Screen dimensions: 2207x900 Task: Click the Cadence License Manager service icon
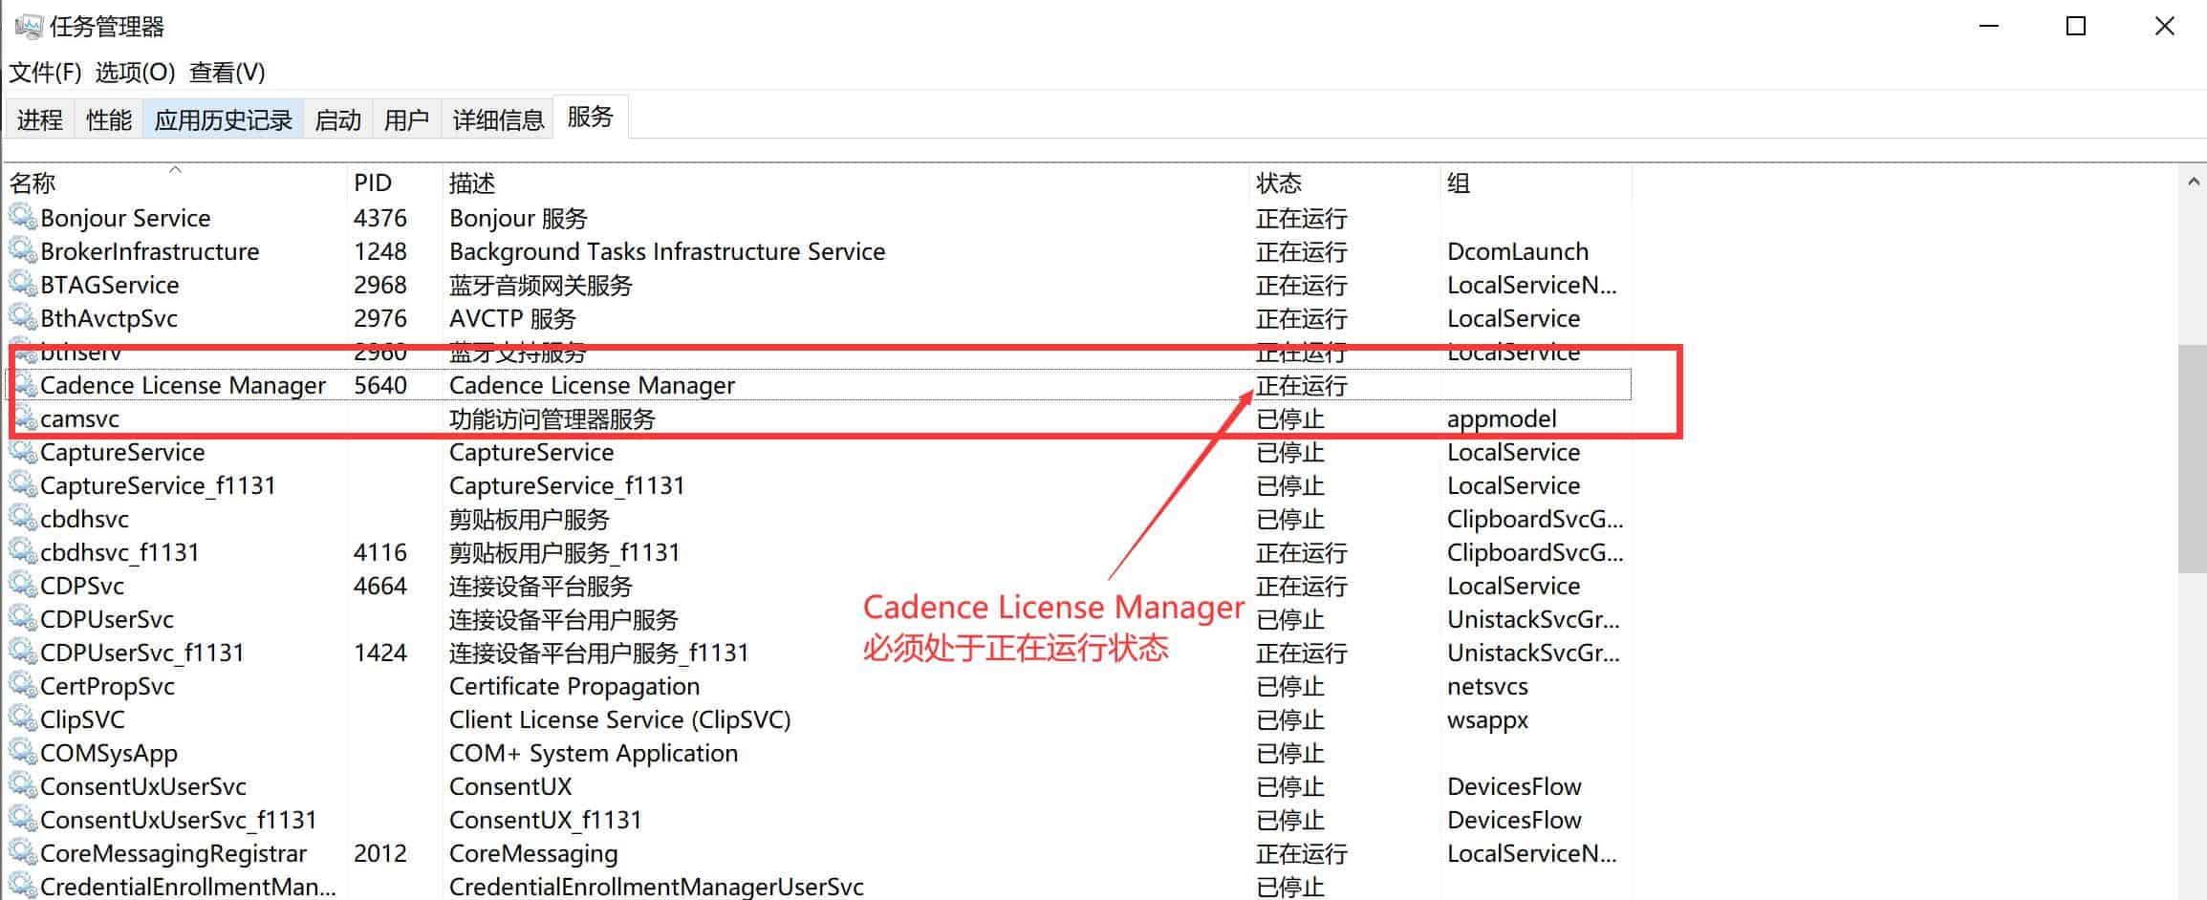23,384
